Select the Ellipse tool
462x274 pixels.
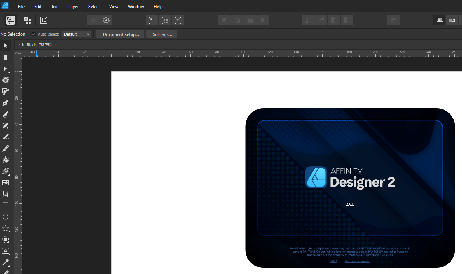[6, 217]
